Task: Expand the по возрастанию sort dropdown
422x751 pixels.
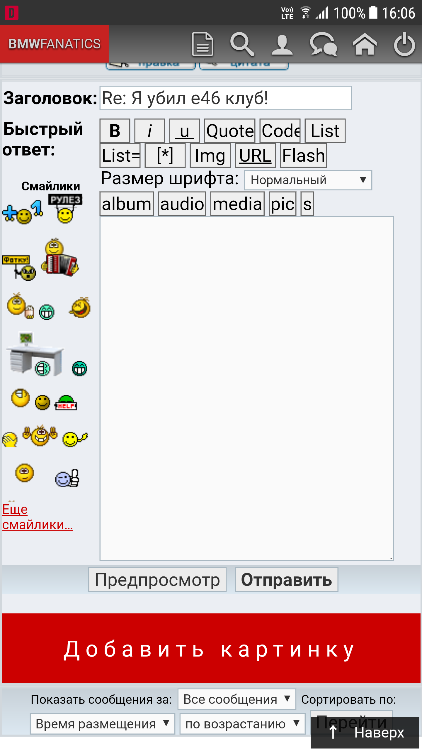Action: (x=242, y=724)
